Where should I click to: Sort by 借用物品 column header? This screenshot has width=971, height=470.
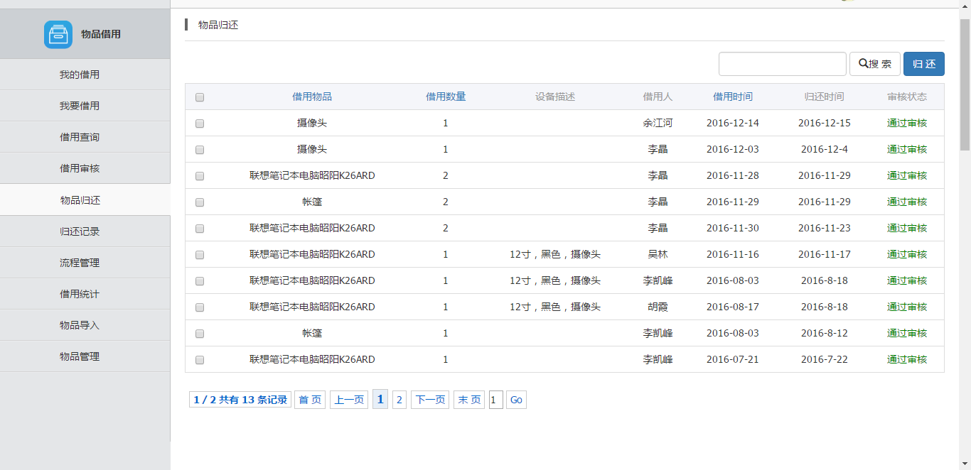pos(312,97)
